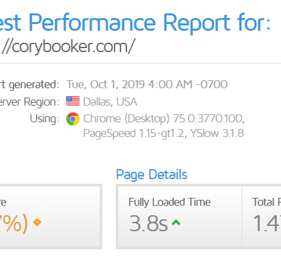
Task: Click the orange diamond score indicator
Action: pyautogui.click(x=37, y=223)
